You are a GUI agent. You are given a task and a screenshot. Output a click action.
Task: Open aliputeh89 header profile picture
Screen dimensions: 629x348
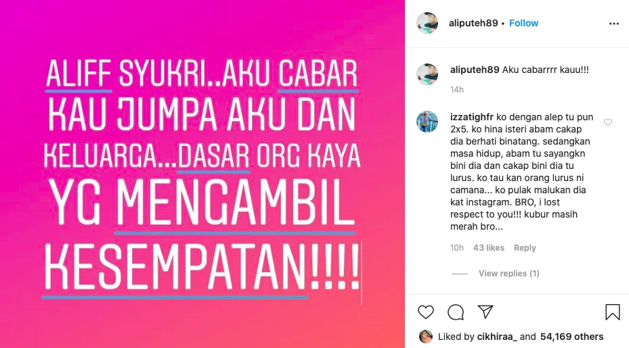tap(427, 23)
